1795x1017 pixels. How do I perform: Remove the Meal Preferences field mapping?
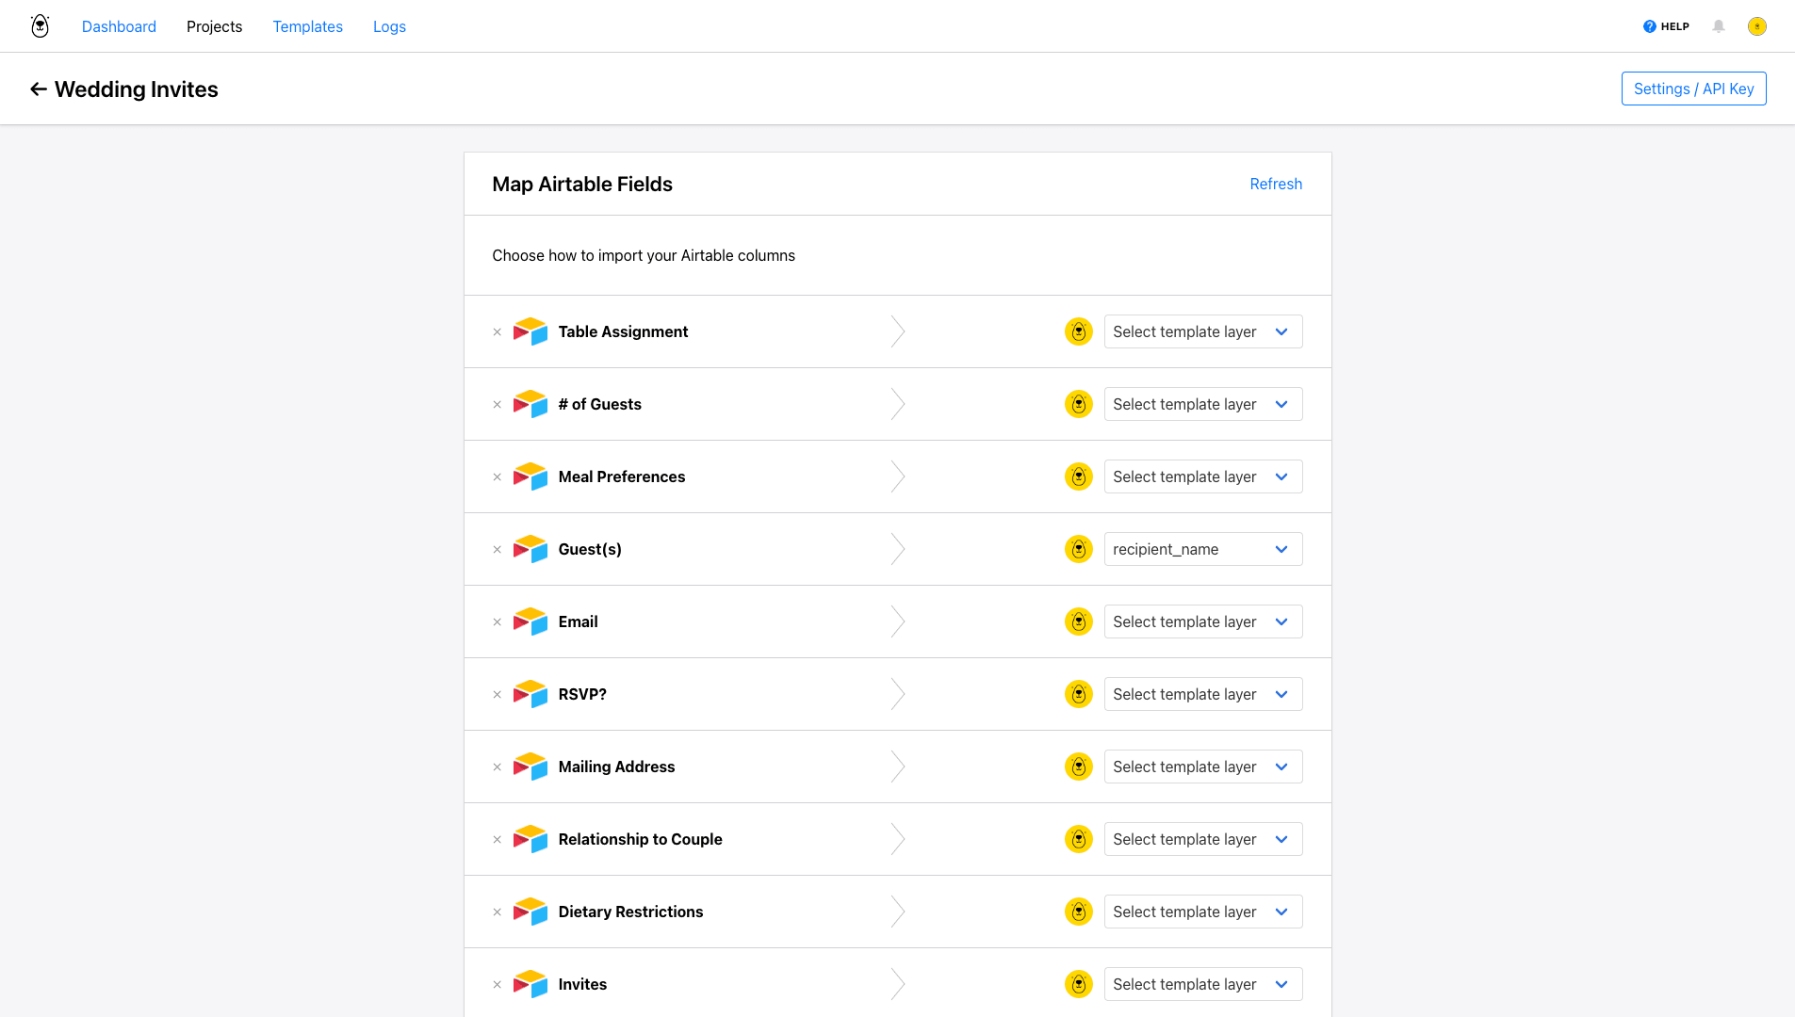497,476
